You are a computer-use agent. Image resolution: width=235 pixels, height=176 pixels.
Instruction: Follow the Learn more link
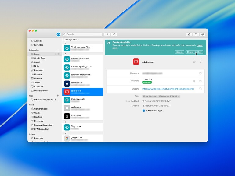point(200,45)
